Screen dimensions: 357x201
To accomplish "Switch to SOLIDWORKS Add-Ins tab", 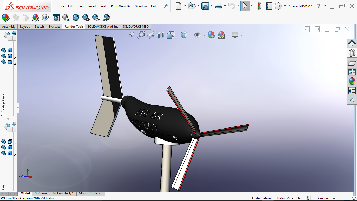I will (103, 27).
